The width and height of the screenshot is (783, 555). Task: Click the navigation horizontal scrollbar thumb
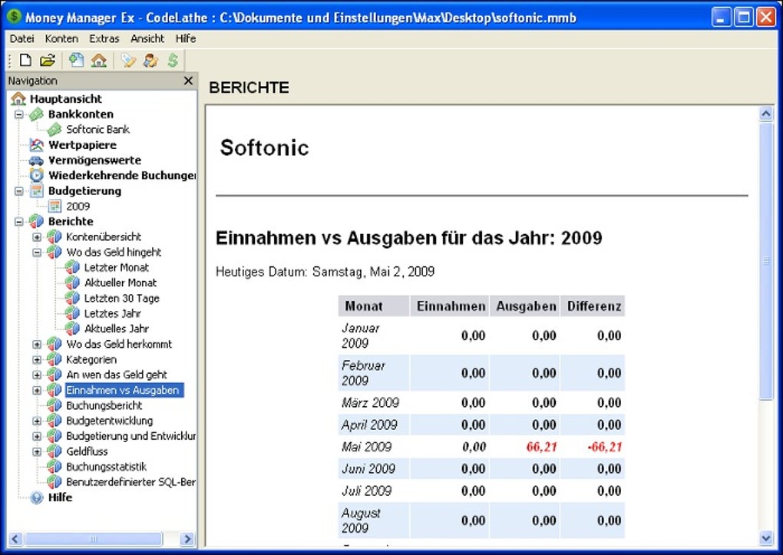[x=94, y=539]
